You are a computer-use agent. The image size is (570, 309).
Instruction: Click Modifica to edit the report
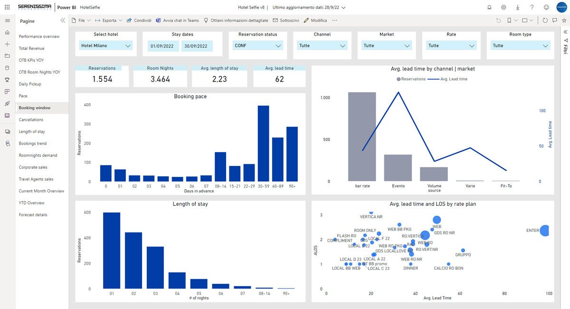315,20
